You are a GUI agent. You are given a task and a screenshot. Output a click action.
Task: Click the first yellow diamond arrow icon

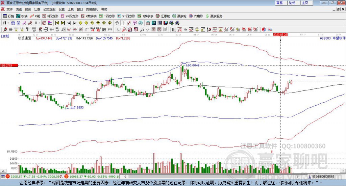(x=80, y=23)
